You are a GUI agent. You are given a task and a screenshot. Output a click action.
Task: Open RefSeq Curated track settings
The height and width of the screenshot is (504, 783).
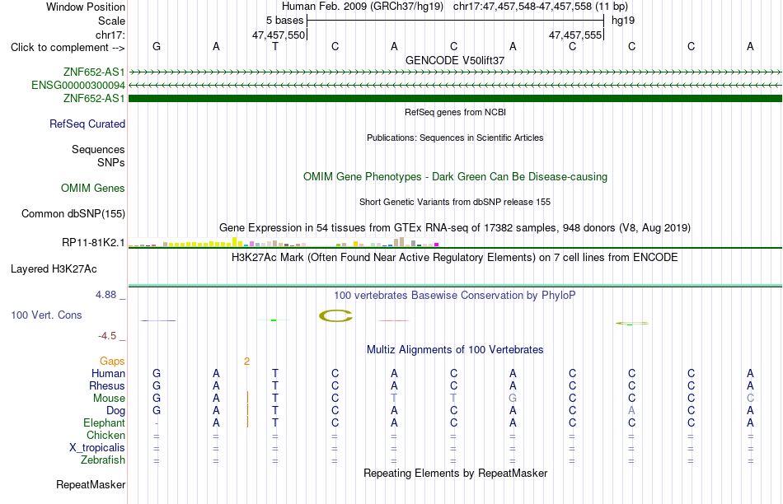coord(87,124)
